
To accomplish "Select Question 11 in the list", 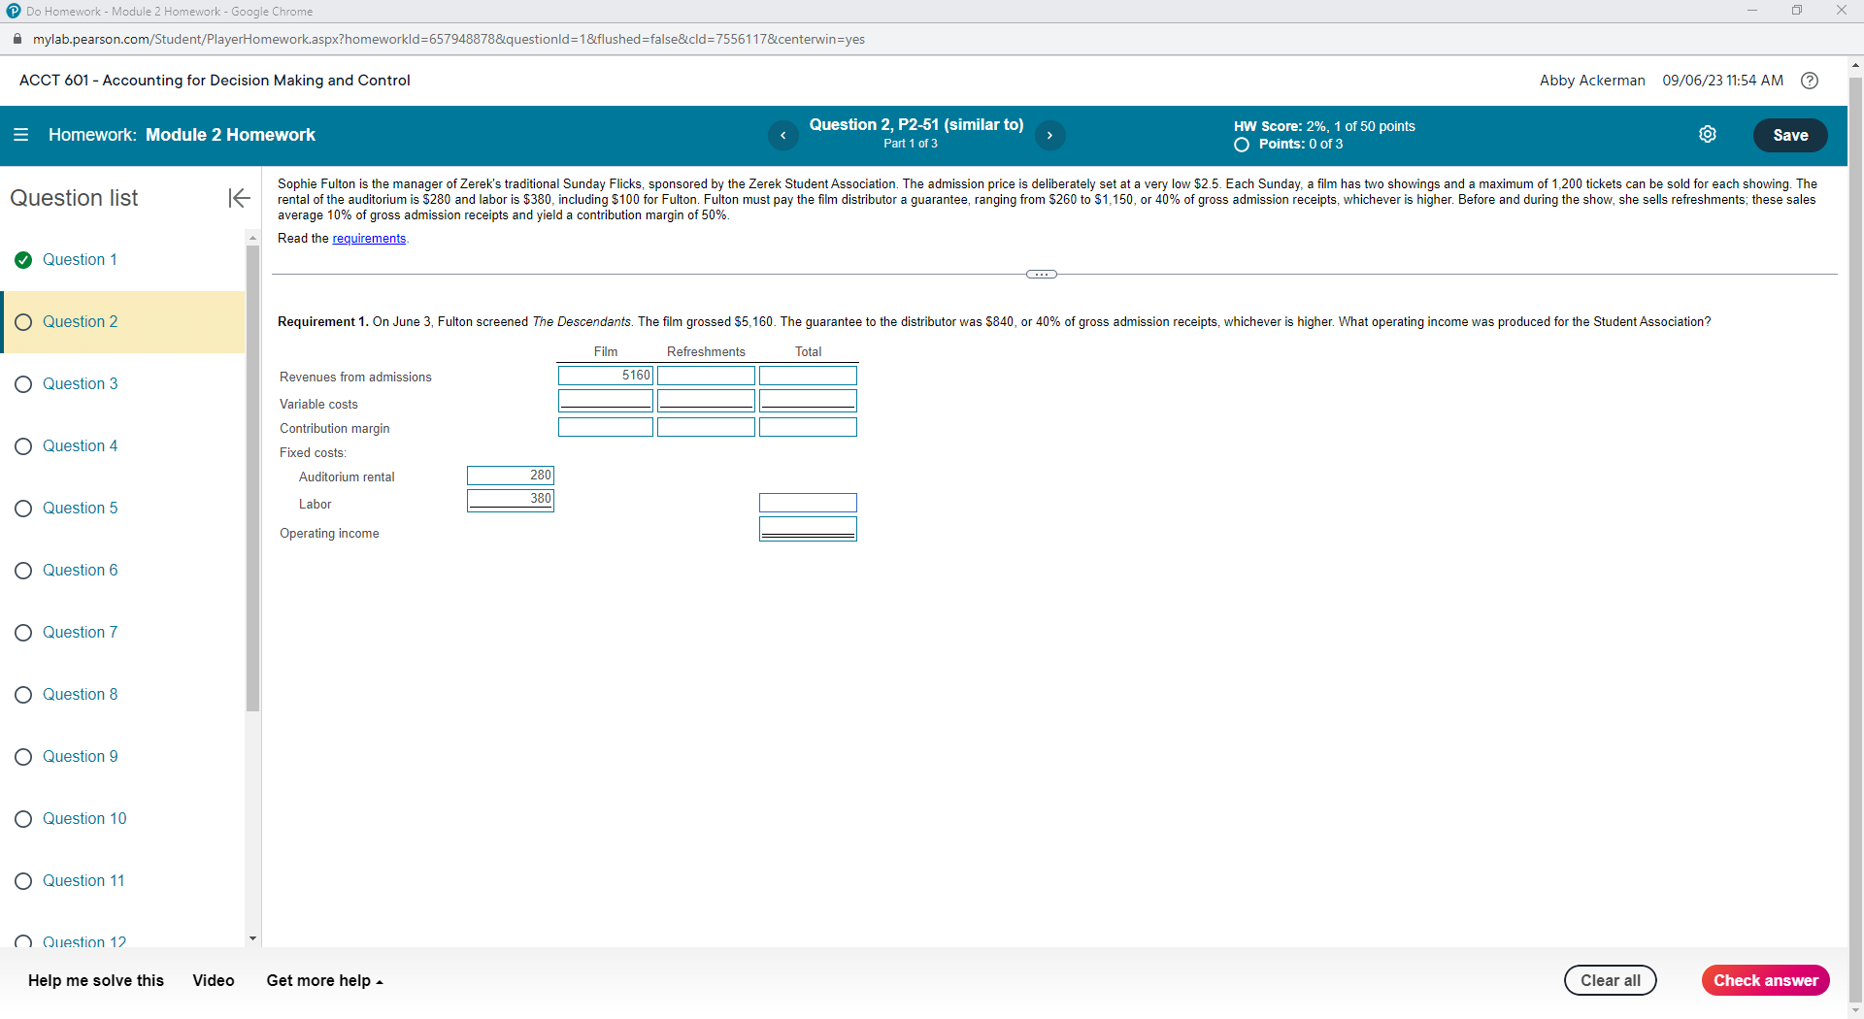I will (x=83, y=881).
